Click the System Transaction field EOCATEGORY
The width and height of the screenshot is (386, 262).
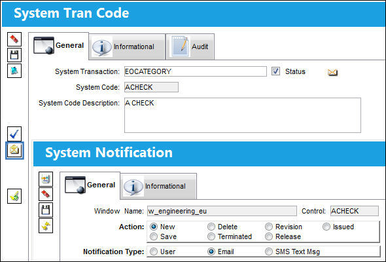point(196,71)
